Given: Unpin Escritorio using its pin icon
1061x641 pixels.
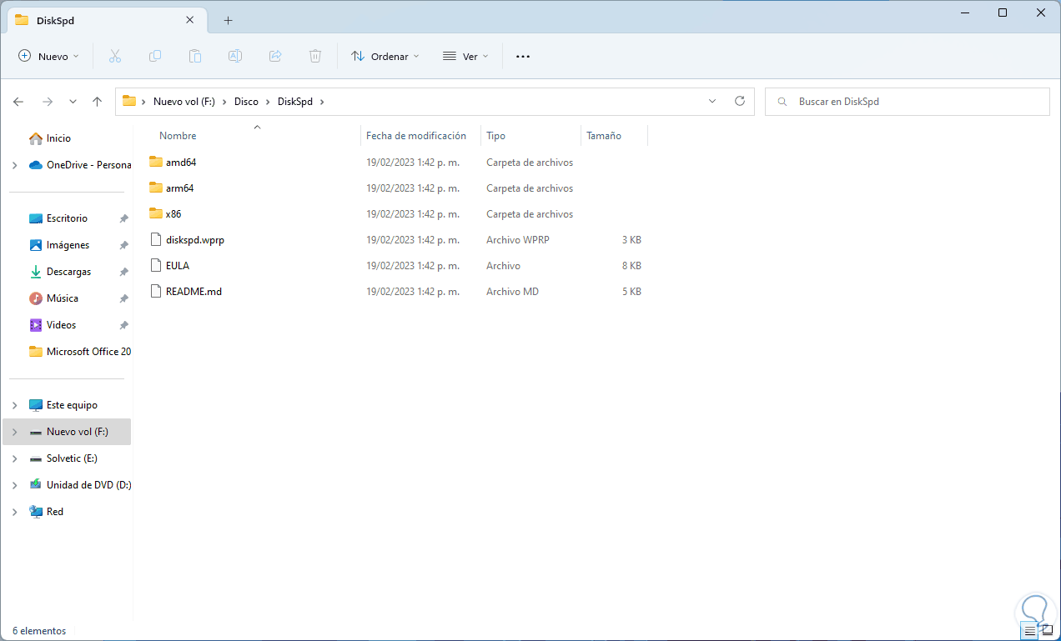Looking at the screenshot, I should [x=123, y=218].
